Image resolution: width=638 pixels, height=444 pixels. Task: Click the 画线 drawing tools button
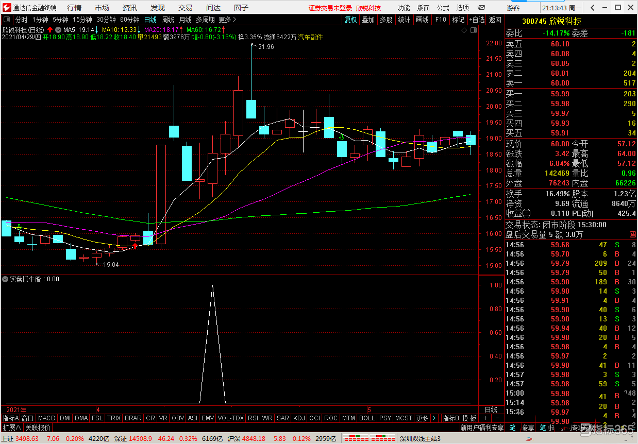[422, 20]
